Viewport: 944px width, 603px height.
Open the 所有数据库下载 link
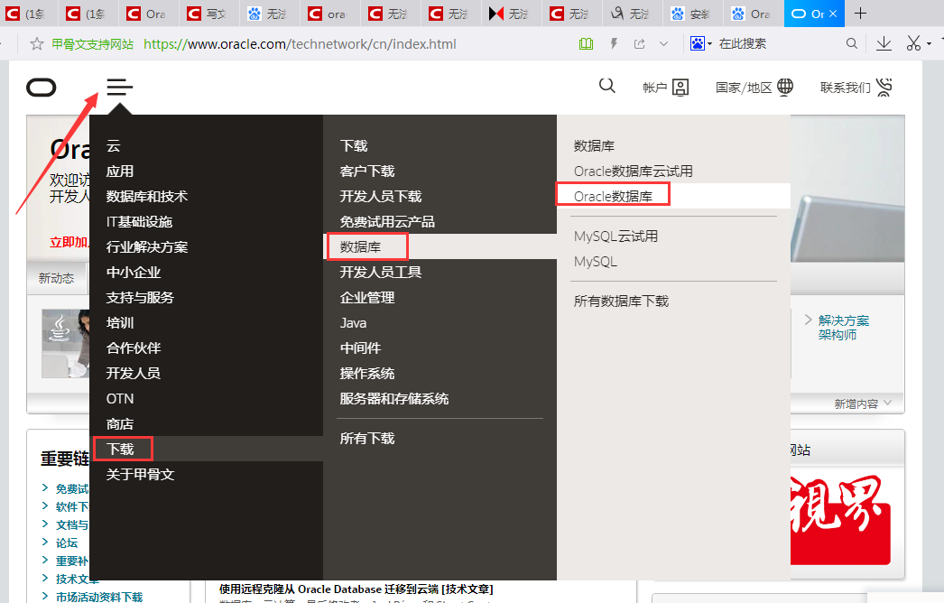coord(619,301)
